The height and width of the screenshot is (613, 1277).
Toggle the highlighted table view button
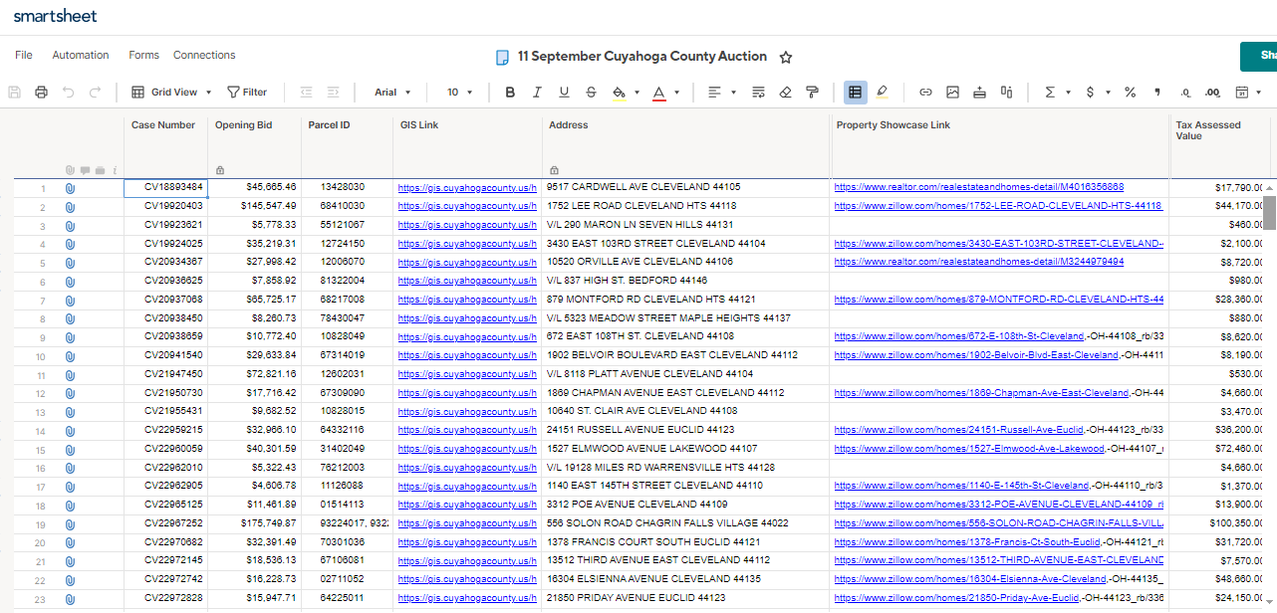coord(855,93)
